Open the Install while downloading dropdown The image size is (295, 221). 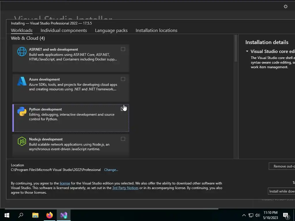[281, 191]
